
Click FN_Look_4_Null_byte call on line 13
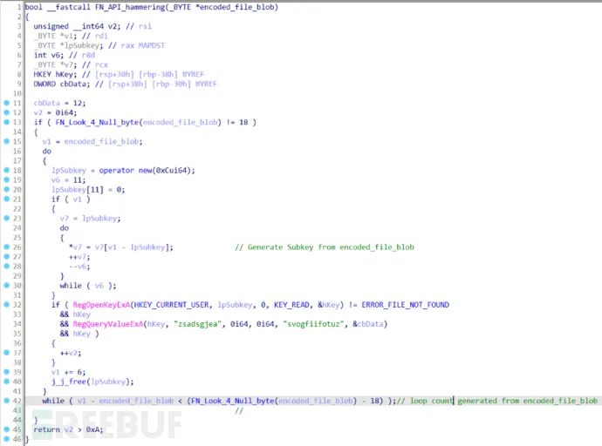point(97,122)
